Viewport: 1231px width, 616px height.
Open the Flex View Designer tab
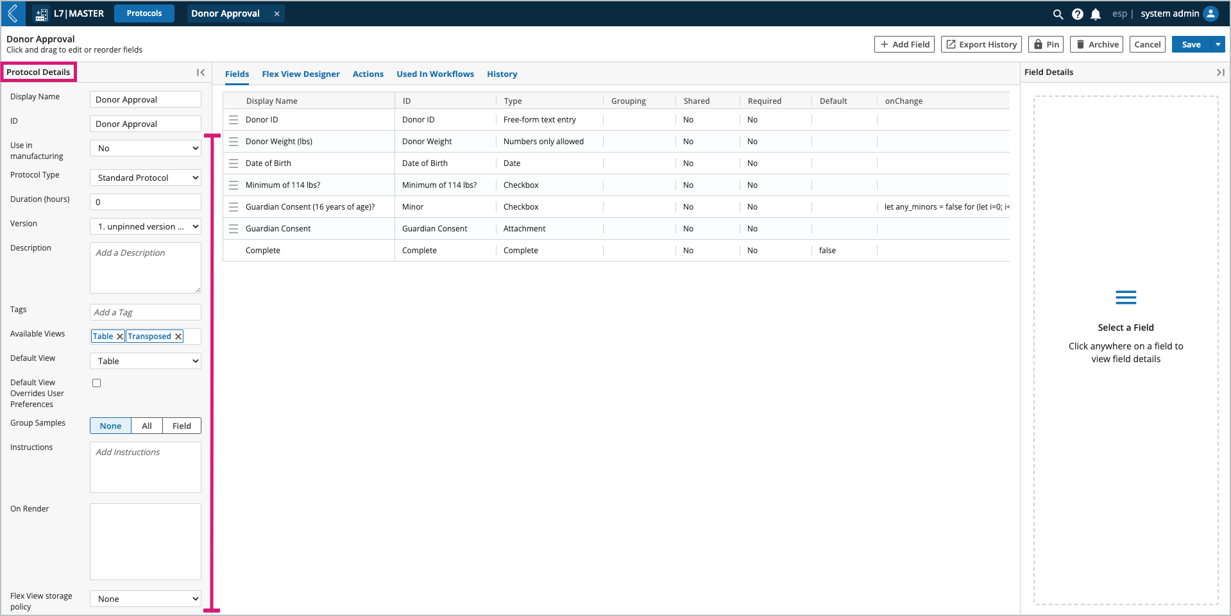pos(301,74)
